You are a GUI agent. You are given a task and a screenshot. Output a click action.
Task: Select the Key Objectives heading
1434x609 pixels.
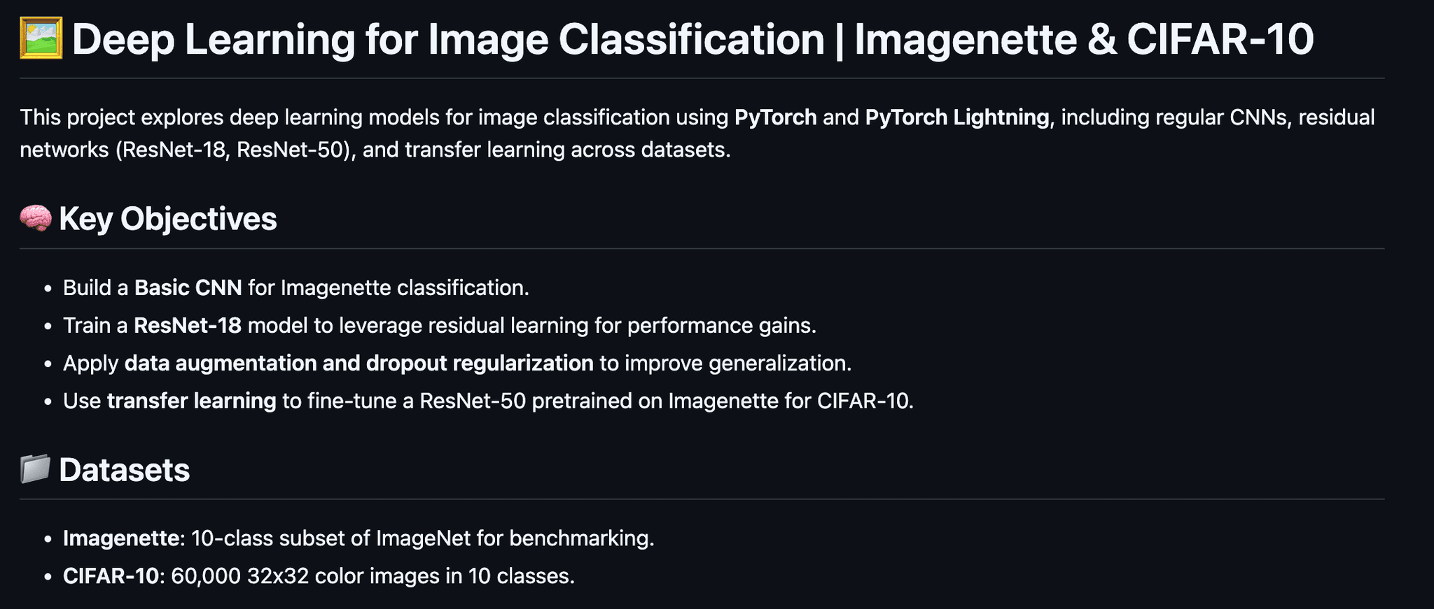click(x=168, y=219)
